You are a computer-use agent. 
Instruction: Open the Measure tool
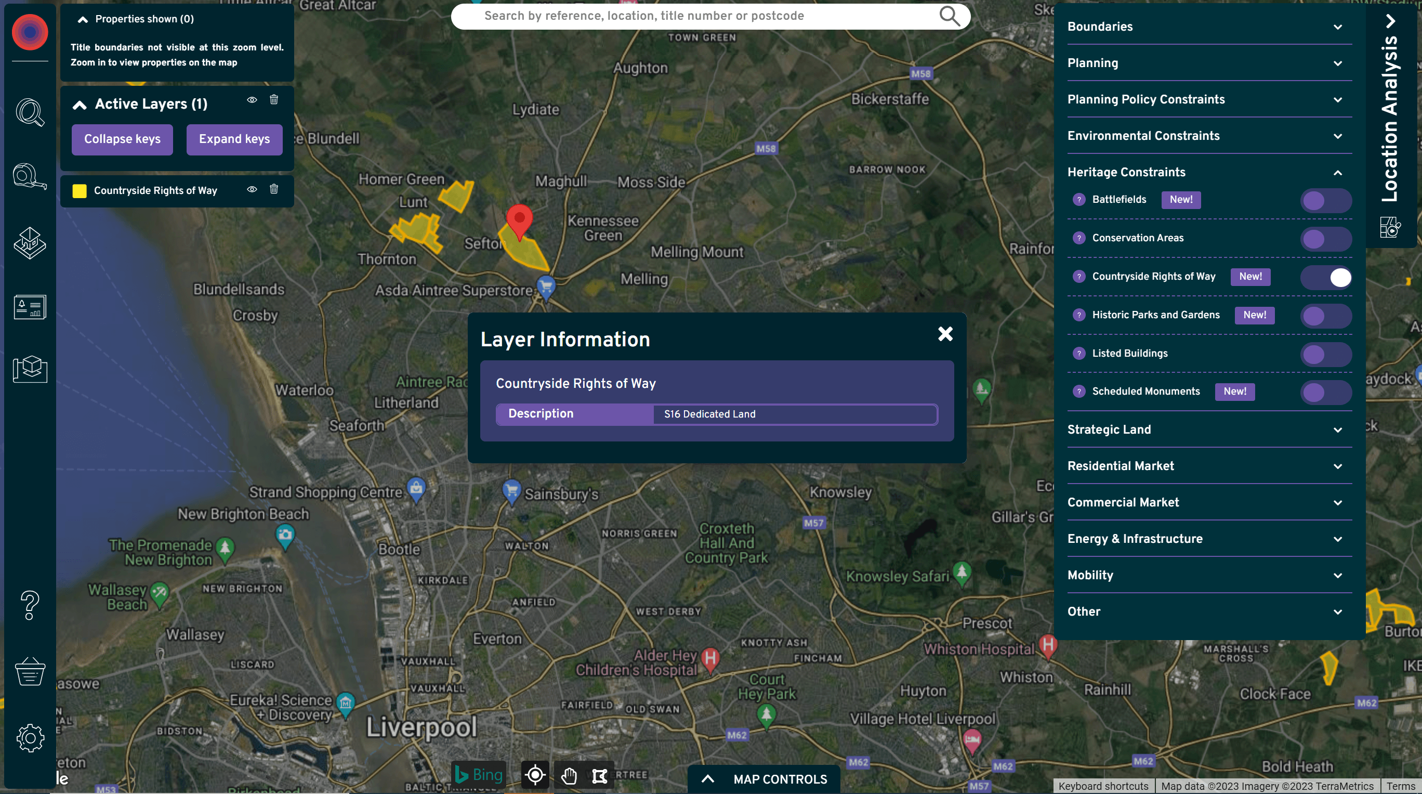pos(29,177)
